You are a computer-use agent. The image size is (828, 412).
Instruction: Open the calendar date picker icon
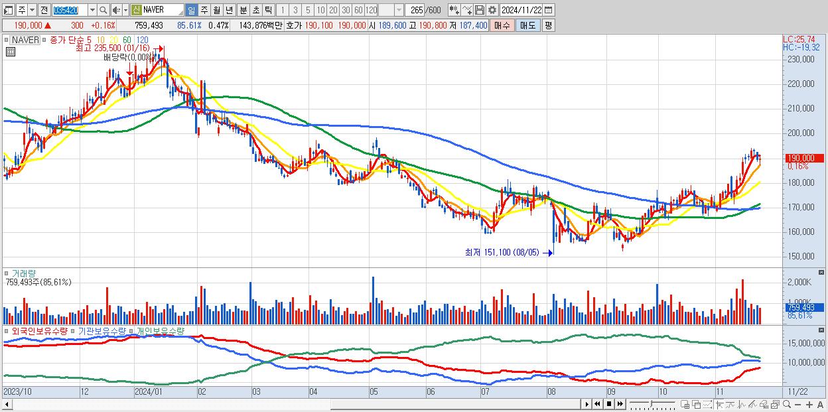[548, 10]
